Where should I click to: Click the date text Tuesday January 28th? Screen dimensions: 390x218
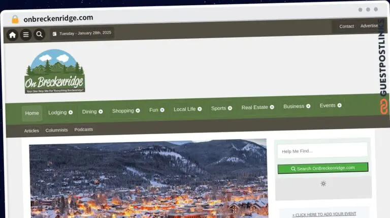(85, 33)
